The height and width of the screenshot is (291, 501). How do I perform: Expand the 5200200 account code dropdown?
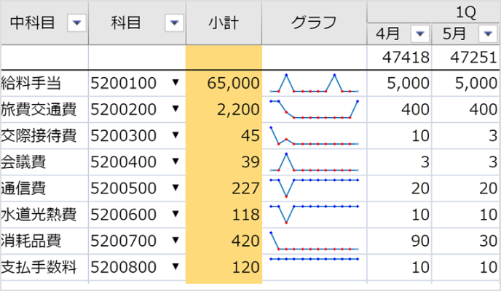175,109
